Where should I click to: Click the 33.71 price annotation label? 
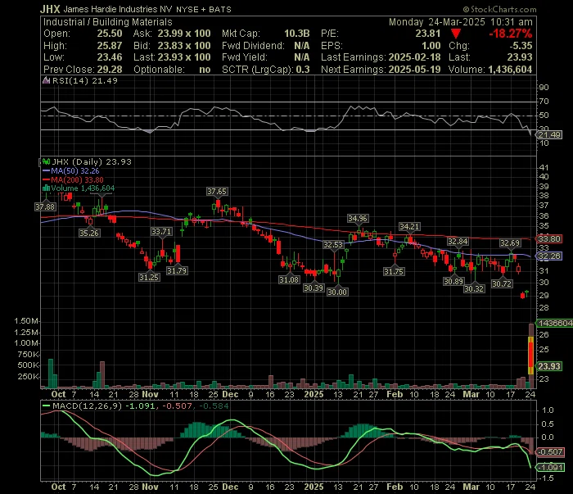click(161, 232)
